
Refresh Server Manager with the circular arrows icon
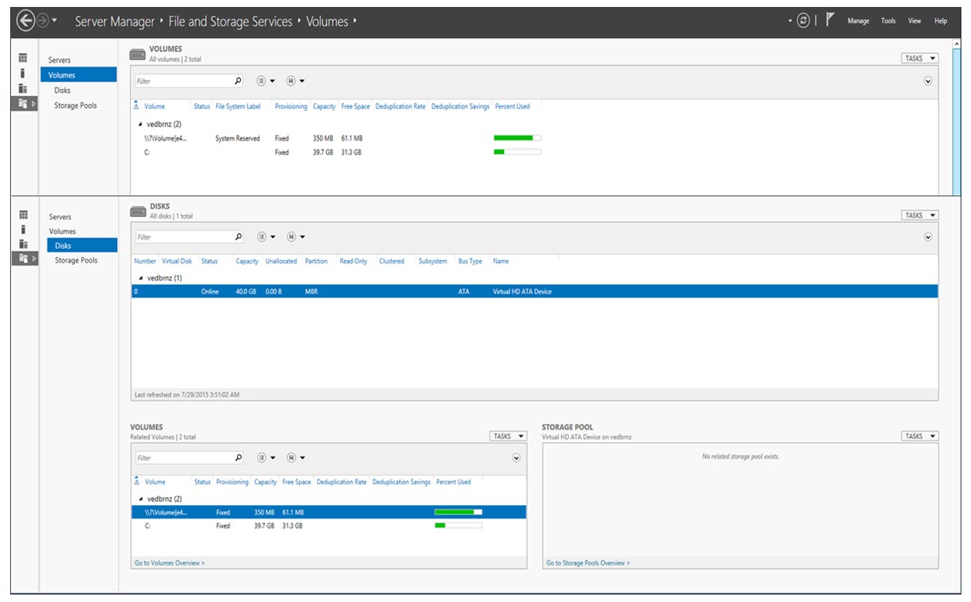(804, 21)
